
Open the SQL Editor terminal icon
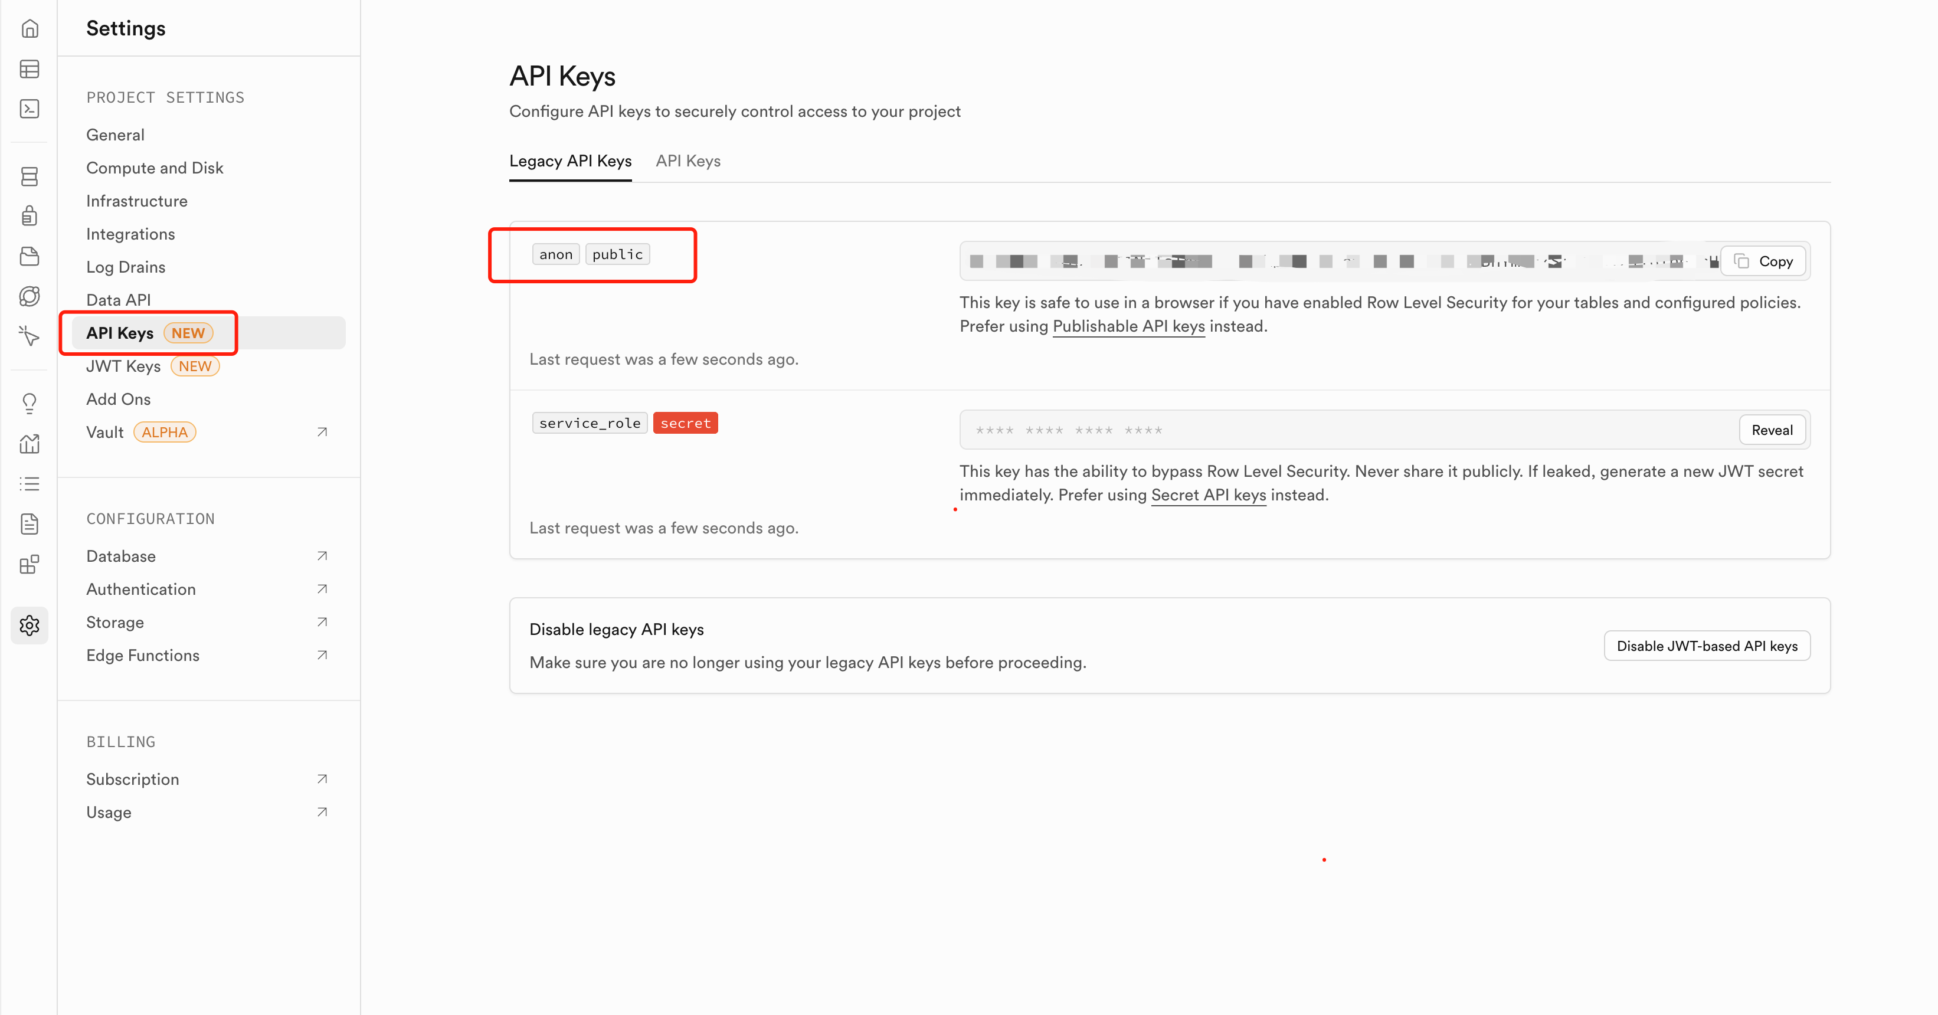coord(30,109)
